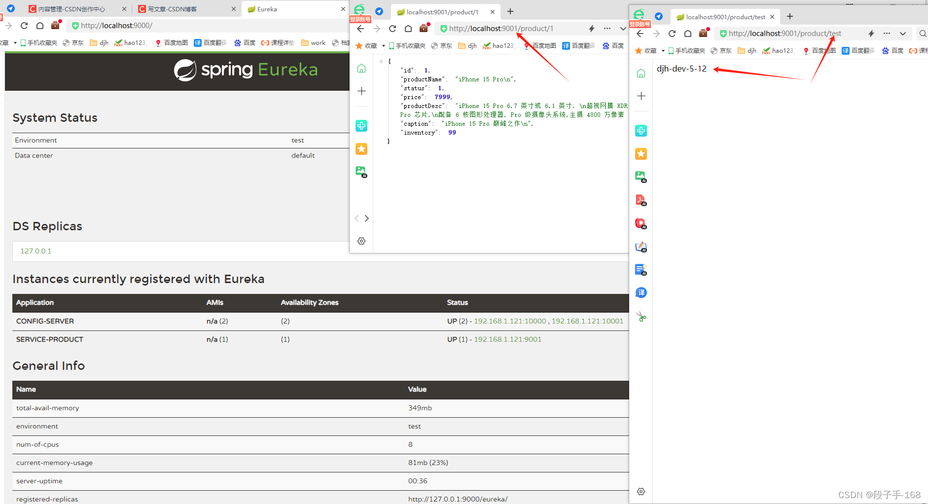Open sidebar home icon in product/1 window
The width and height of the screenshot is (928, 504).
361,68
